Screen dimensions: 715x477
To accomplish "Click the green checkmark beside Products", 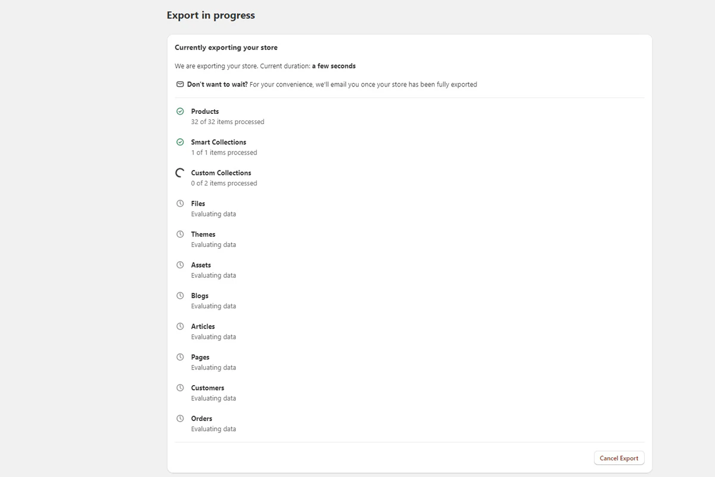I will [x=180, y=111].
